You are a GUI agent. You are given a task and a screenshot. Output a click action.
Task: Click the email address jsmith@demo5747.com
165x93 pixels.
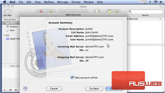click(x=99, y=36)
